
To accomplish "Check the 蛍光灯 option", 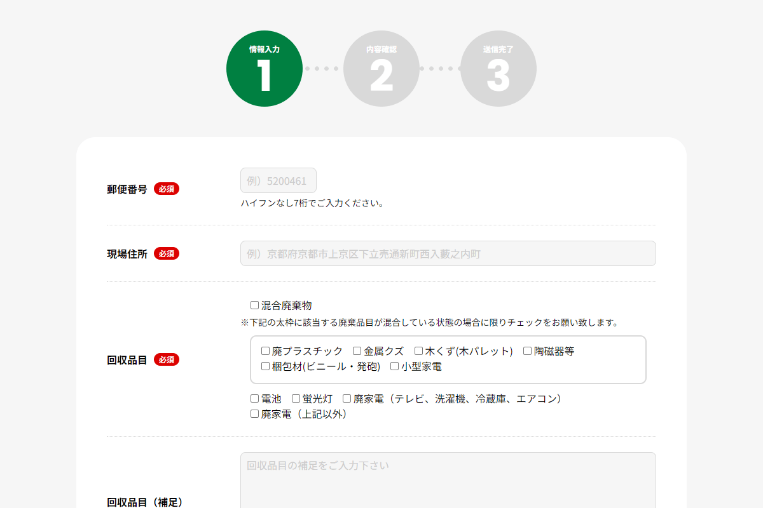I will point(294,399).
